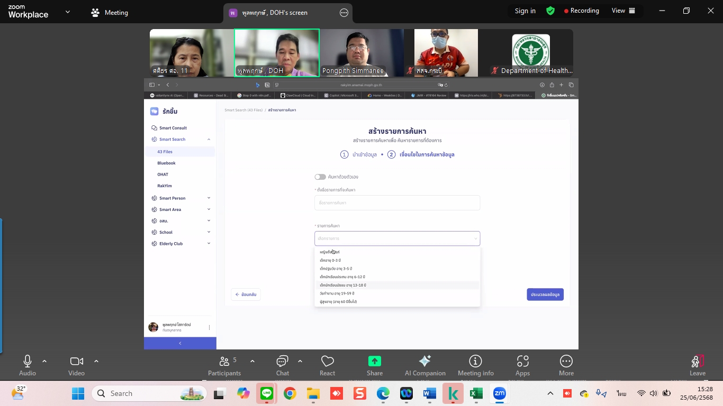Open Meeting info

[x=476, y=366]
